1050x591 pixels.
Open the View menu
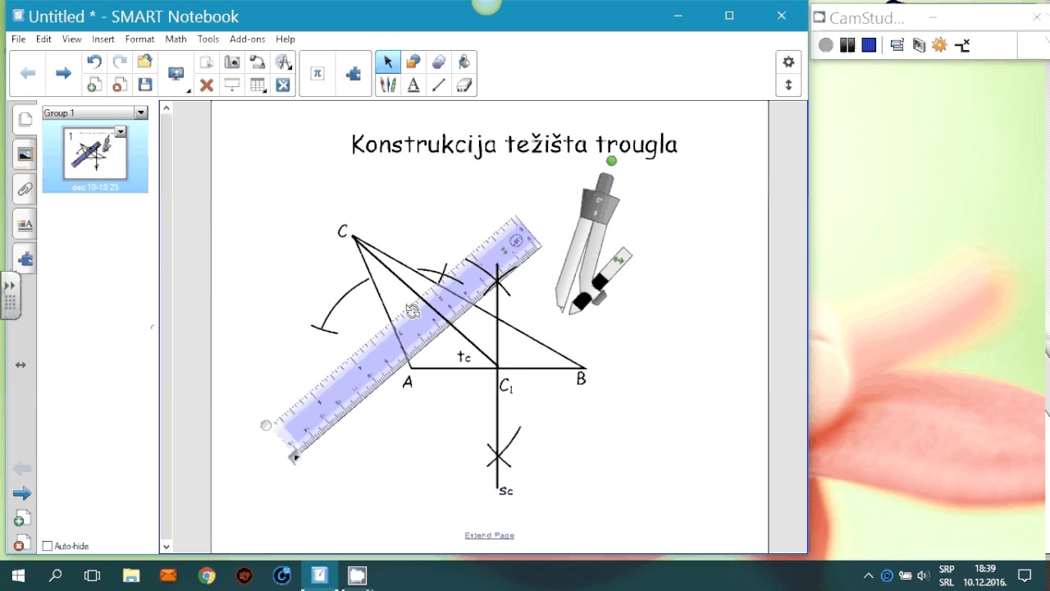coord(71,39)
